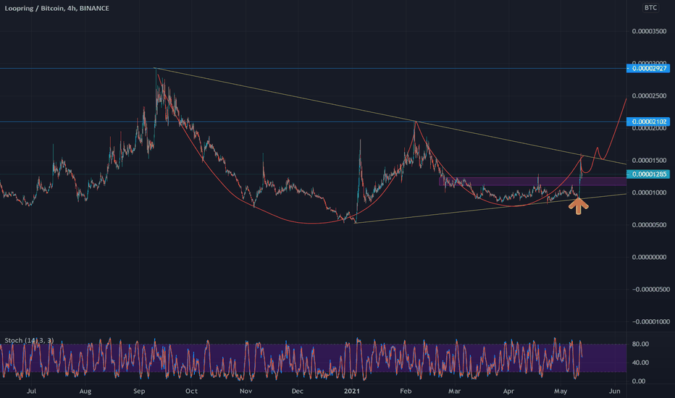This screenshot has height=398, width=675.
Task: Click the 40.00 stochastic axis value
Action: tap(640, 363)
